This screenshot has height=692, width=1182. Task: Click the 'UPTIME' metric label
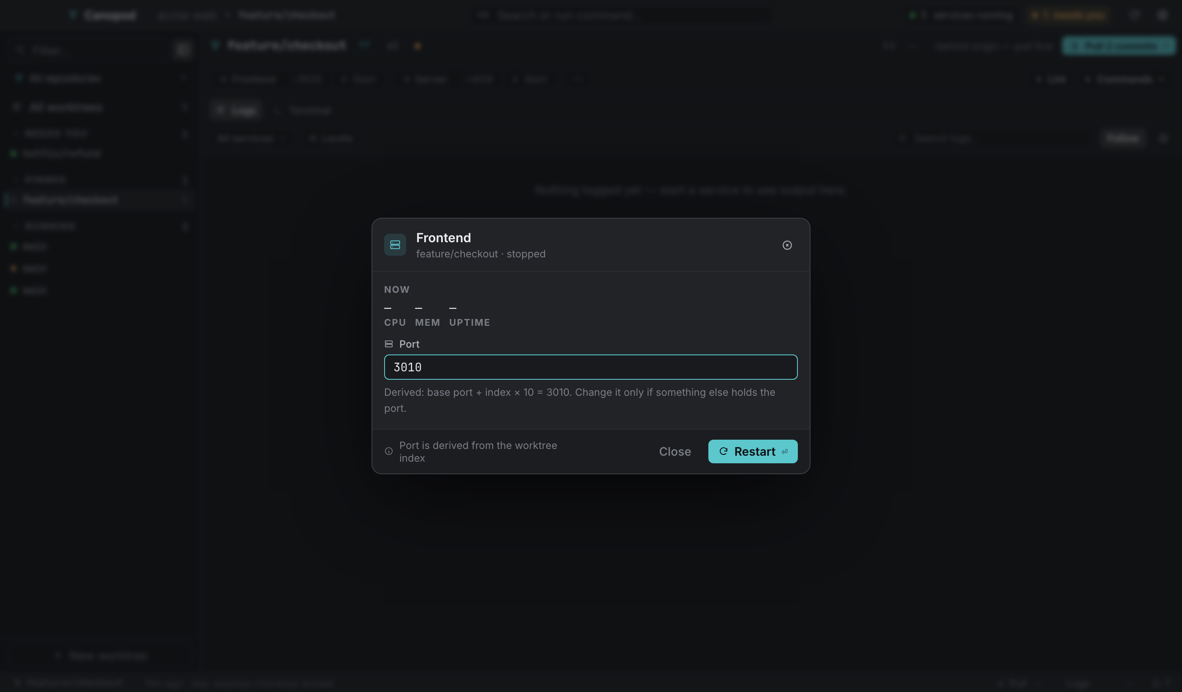click(469, 322)
